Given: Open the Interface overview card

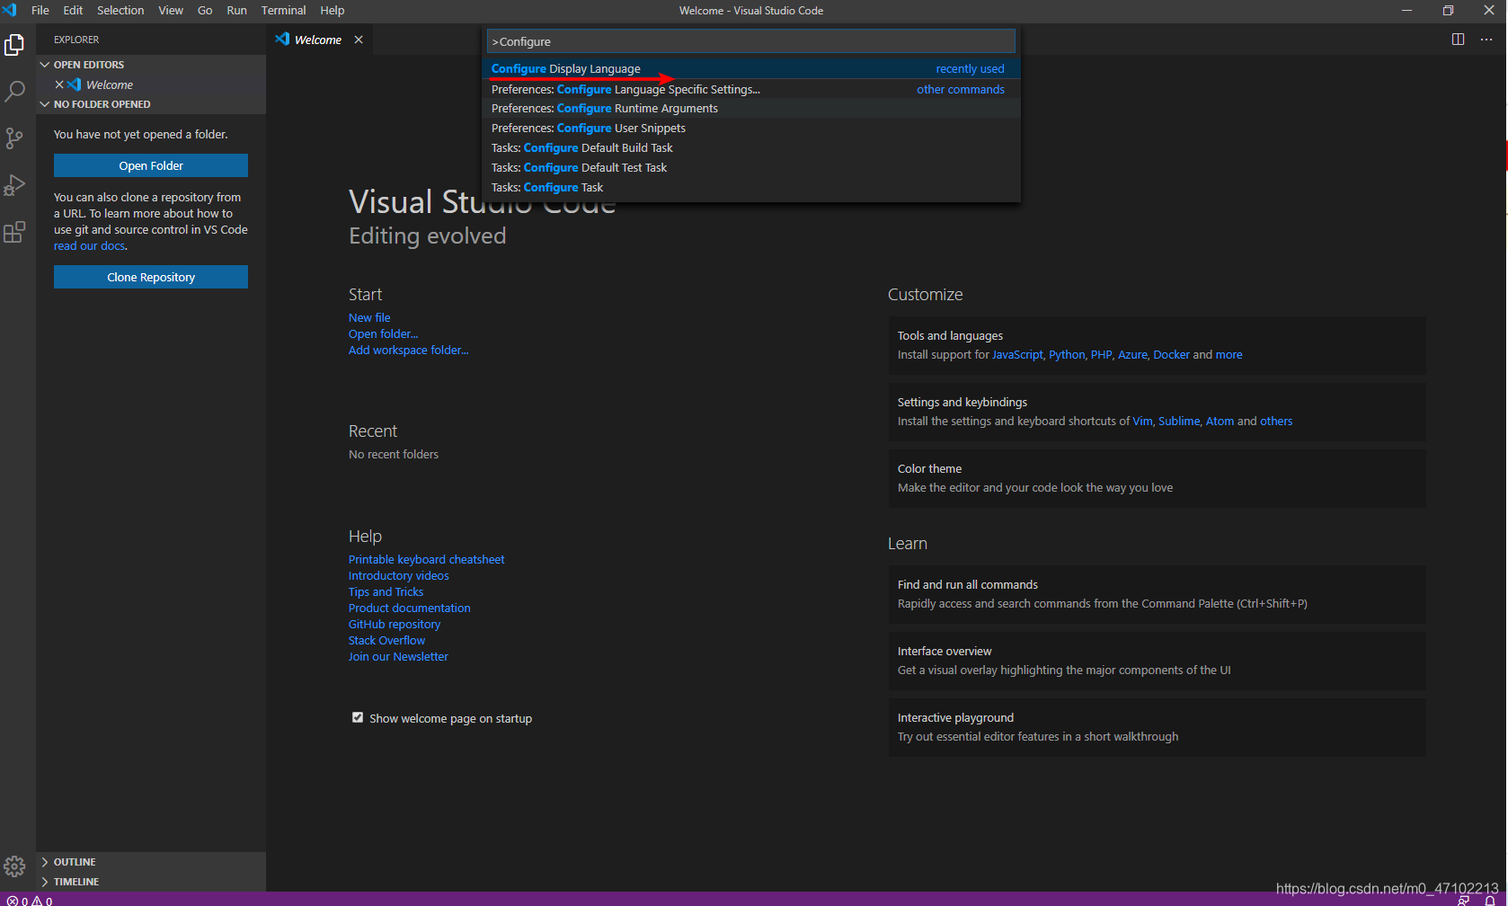Looking at the screenshot, I should (x=1157, y=661).
